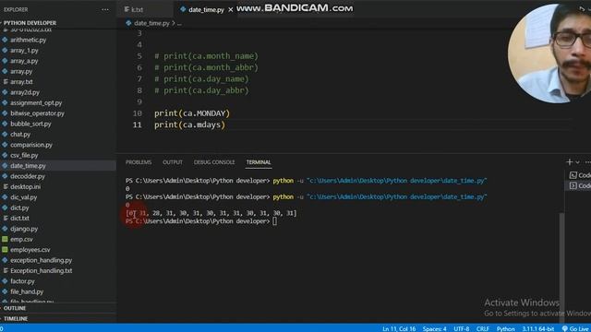Open factor.py file
The width and height of the screenshot is (591, 332).
click(22, 281)
